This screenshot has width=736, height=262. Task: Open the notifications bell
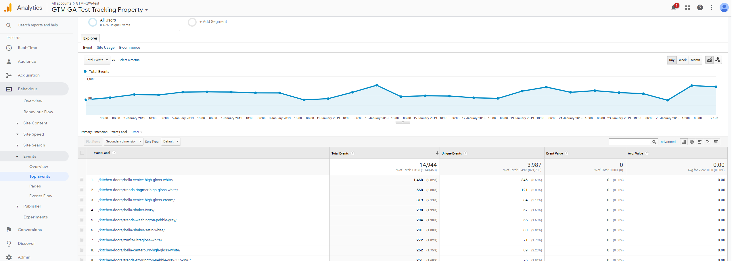point(674,8)
